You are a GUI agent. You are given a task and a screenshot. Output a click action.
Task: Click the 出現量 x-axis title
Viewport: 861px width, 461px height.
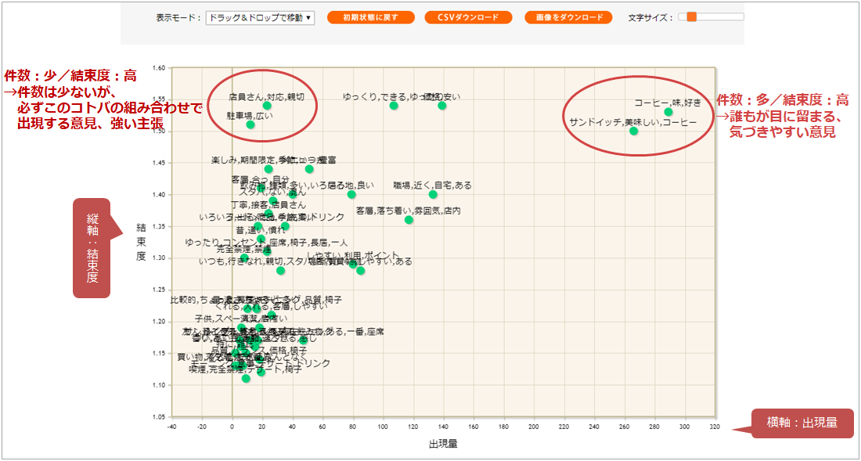[x=444, y=445]
